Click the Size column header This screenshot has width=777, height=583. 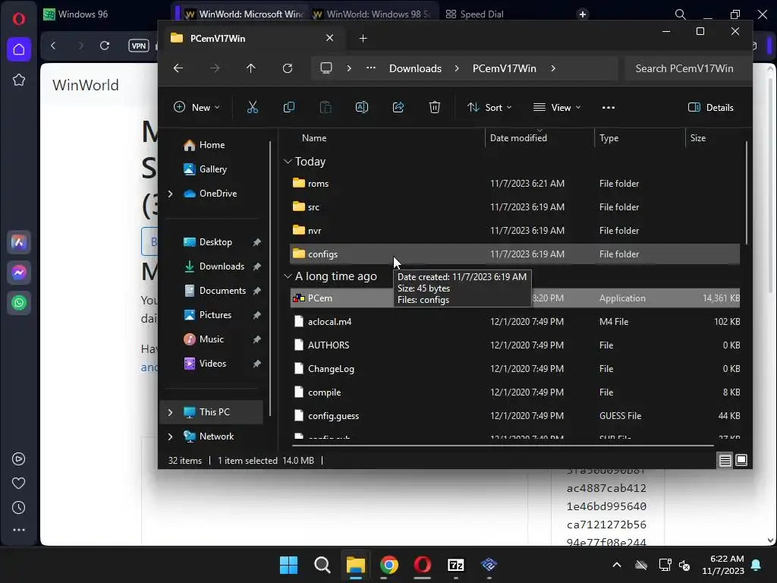(698, 138)
